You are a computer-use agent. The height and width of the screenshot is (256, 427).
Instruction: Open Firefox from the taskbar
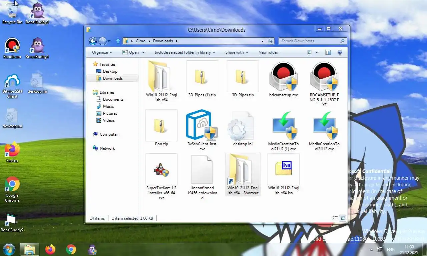50,249
